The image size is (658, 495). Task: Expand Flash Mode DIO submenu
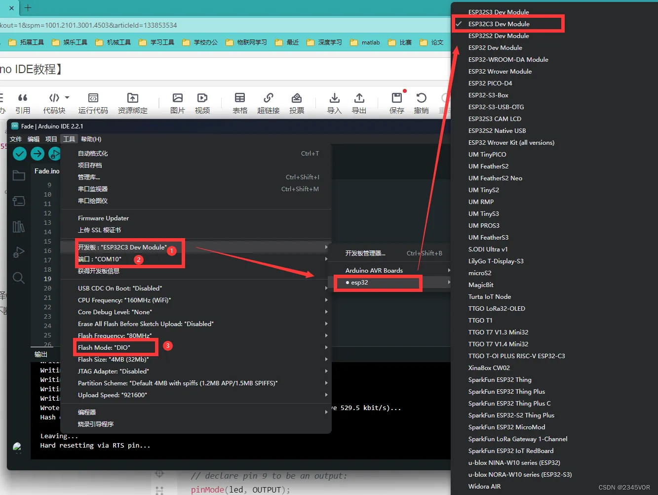point(195,347)
